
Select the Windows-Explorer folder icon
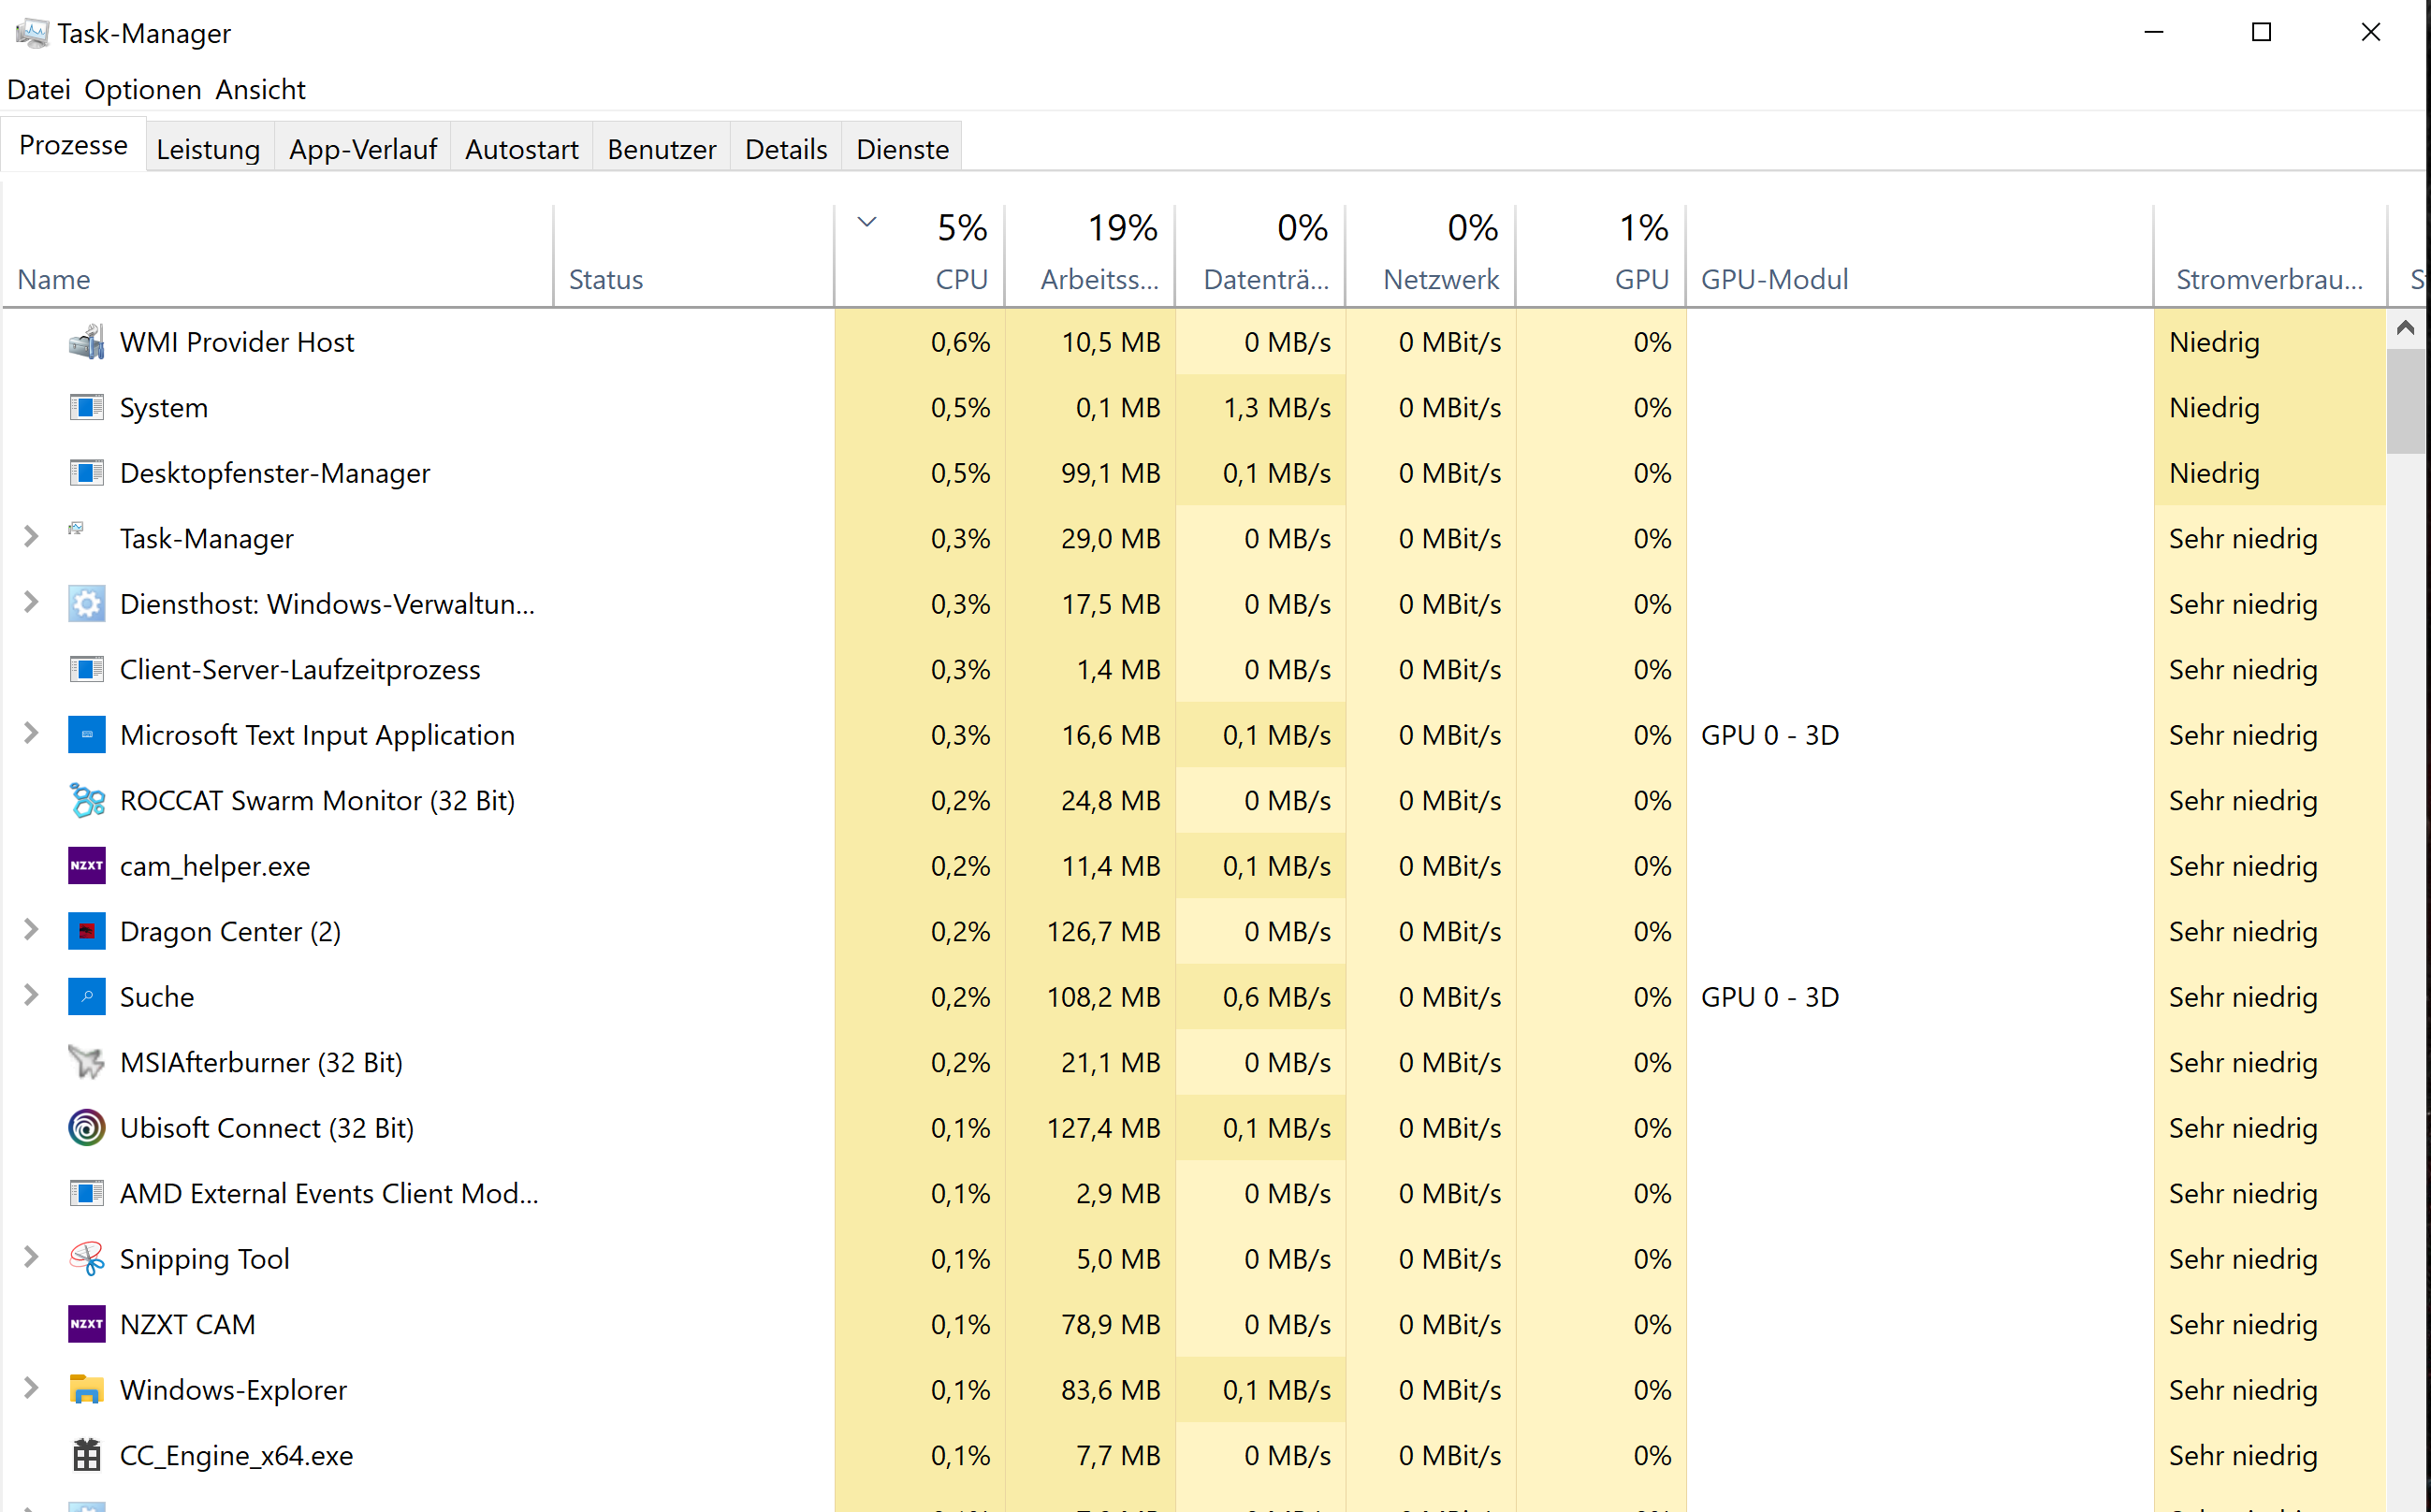pos(87,1390)
